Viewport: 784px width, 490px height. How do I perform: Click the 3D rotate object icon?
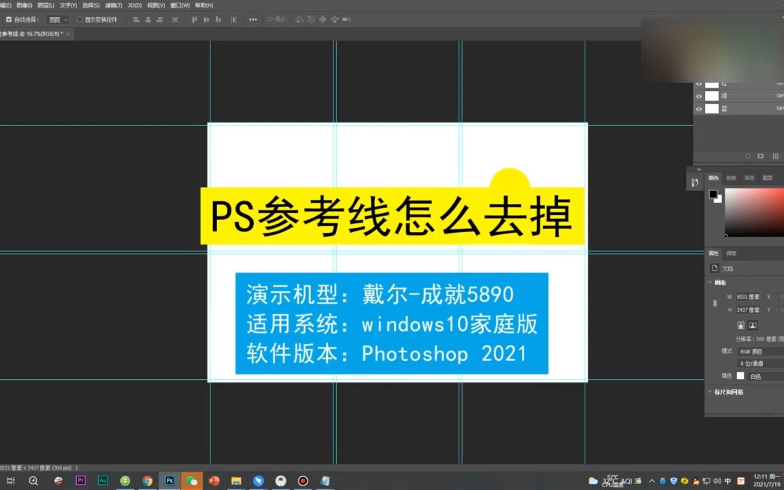299,20
